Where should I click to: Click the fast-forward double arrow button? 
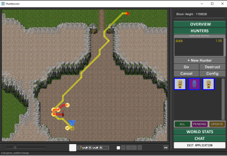tap(166, 148)
